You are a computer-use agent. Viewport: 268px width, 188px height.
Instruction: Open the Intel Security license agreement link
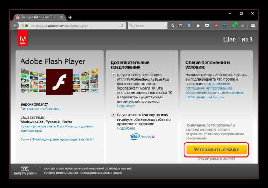214,95
